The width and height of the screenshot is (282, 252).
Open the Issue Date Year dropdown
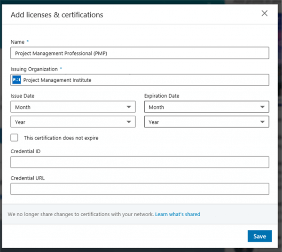coord(73,122)
